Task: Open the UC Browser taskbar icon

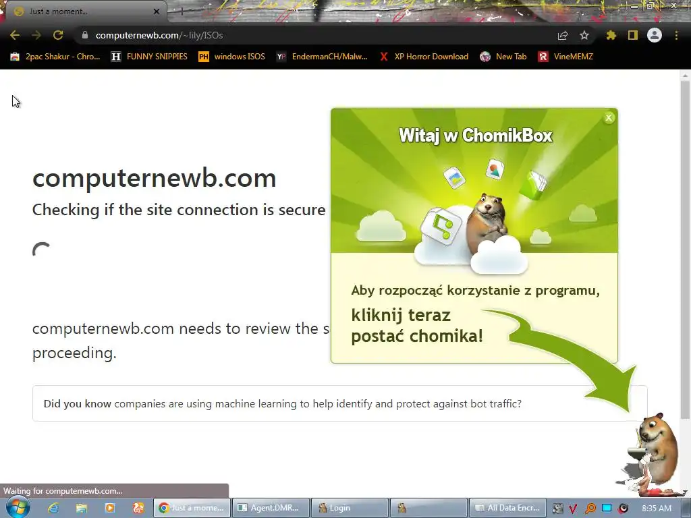Action: (x=138, y=508)
